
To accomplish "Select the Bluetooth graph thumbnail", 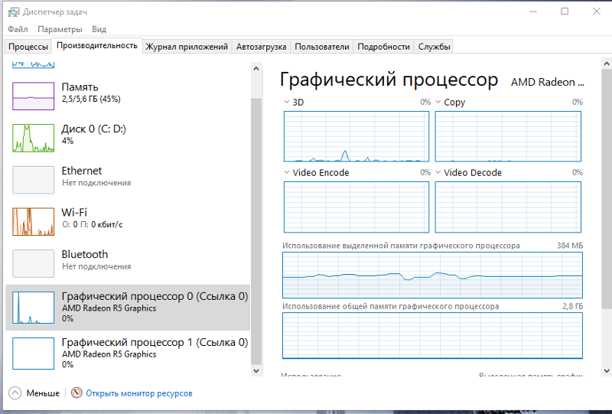I will (x=34, y=262).
